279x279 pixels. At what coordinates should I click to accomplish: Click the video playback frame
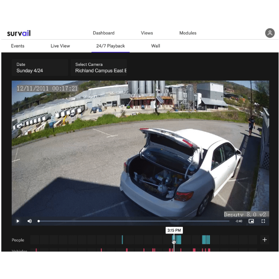point(140,148)
